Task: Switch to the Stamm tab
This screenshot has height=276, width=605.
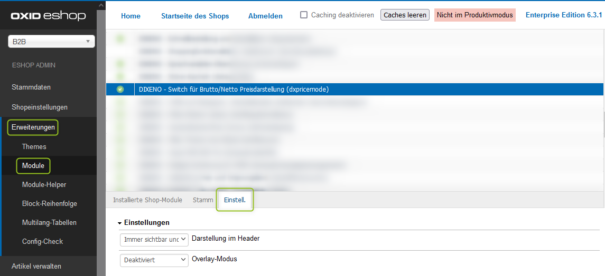Action: click(203, 200)
